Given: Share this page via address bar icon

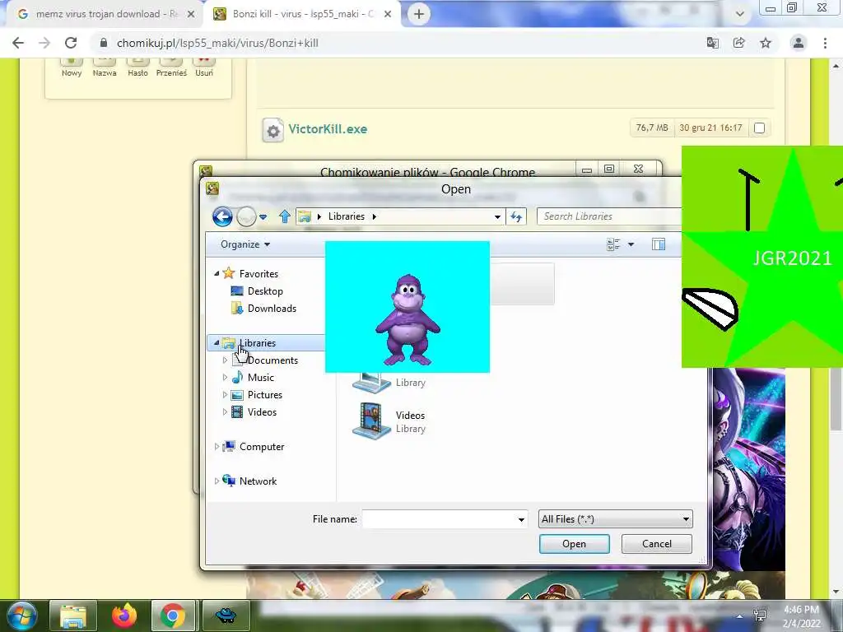Looking at the screenshot, I should pos(739,43).
